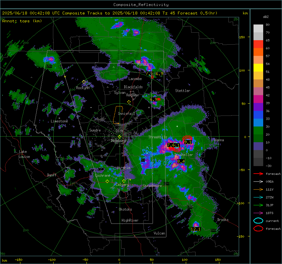Click the red forecast ellipse legend icon
This screenshot has width=282, height=264.
(x=258, y=229)
